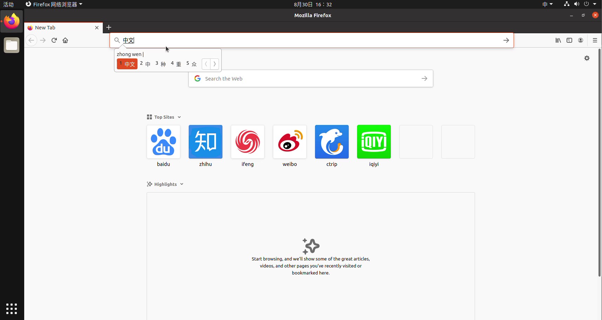The image size is (602, 320).
Task: Choose IME candidate 5 众
Action: coord(192,64)
